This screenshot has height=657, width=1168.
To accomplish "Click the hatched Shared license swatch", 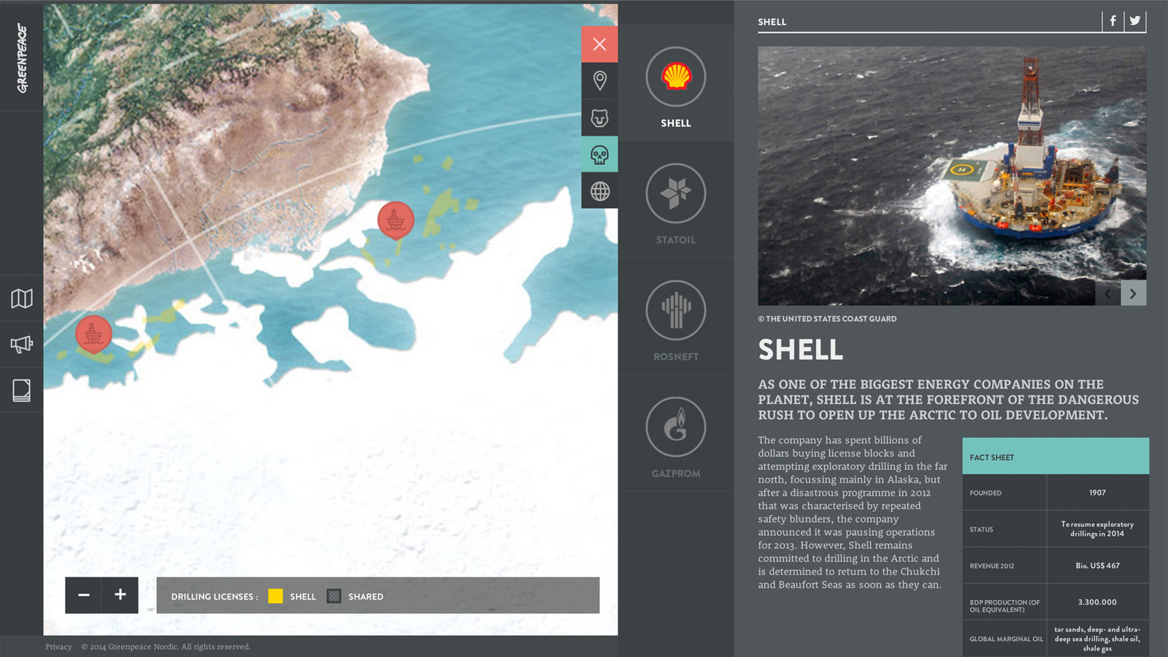I will tap(334, 596).
